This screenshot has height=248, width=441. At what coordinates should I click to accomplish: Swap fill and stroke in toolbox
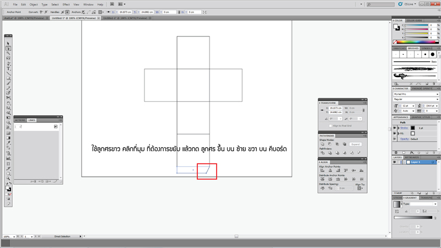click(x=10, y=184)
